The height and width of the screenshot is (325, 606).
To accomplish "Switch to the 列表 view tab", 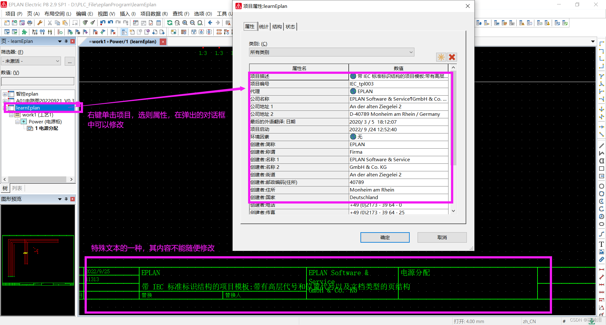I will pyautogui.click(x=17, y=188).
